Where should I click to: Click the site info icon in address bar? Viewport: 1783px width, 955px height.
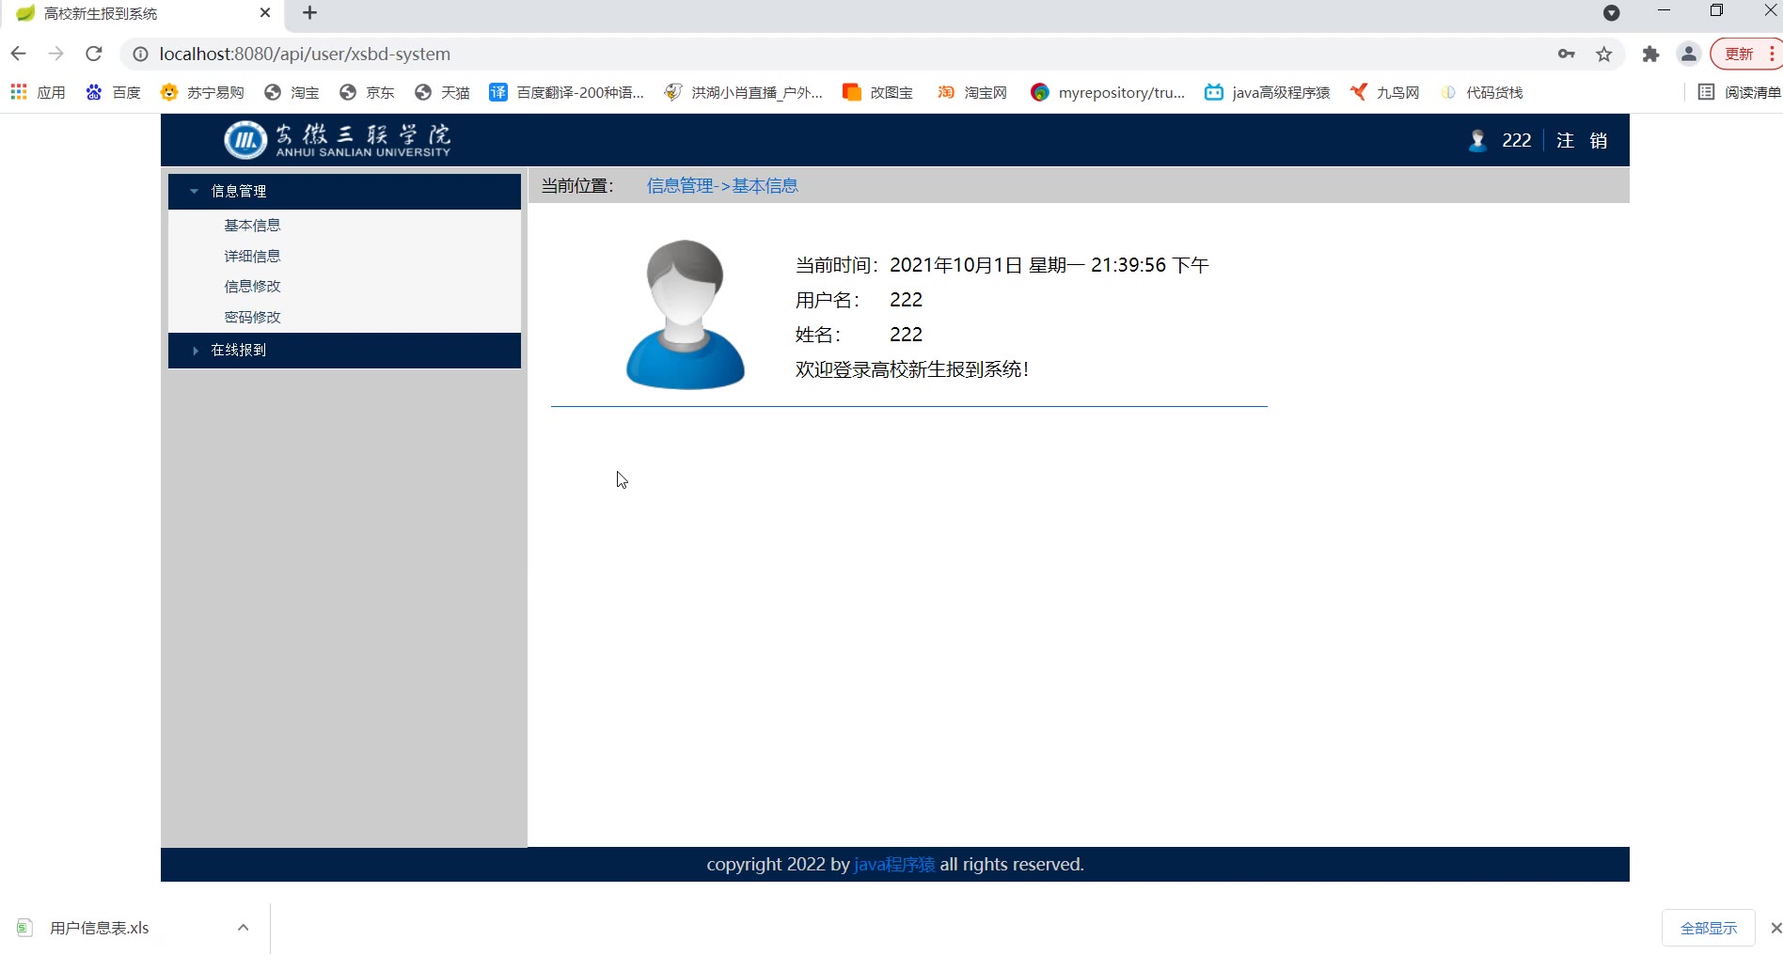pos(140,55)
